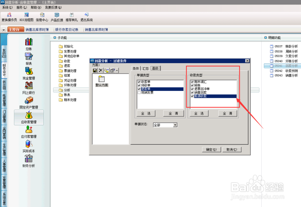Viewport: 301px width, 207px height.
Task: Select the 生产管理 vertical sidebar tab
Action: [4, 150]
